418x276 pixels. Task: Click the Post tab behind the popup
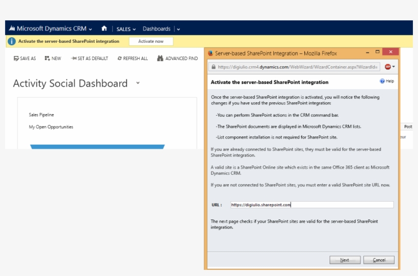tap(408, 127)
